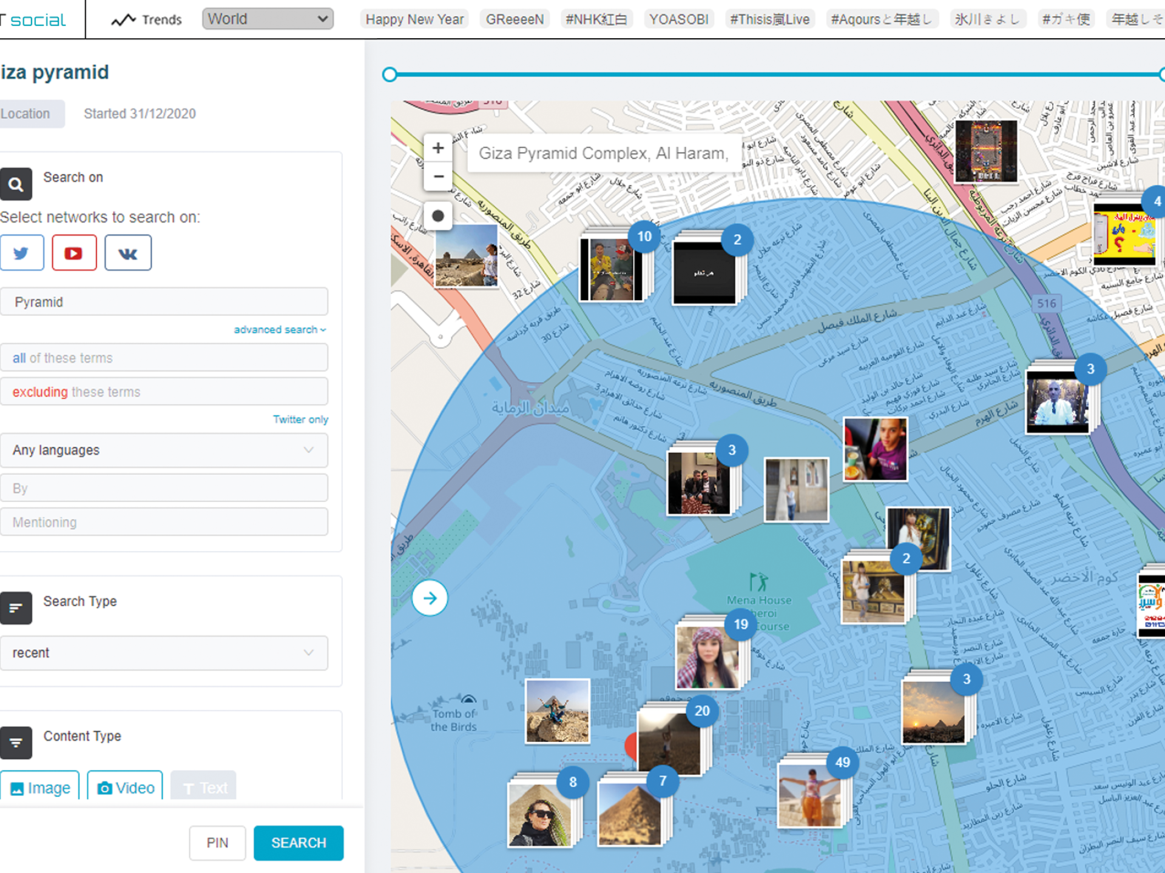Viewport: 1165px width, 873px height.
Task: Click the Search Type section icon
Action: pos(16,608)
